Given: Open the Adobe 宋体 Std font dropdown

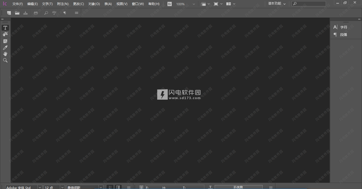Looking at the screenshot, I should click(40, 187).
